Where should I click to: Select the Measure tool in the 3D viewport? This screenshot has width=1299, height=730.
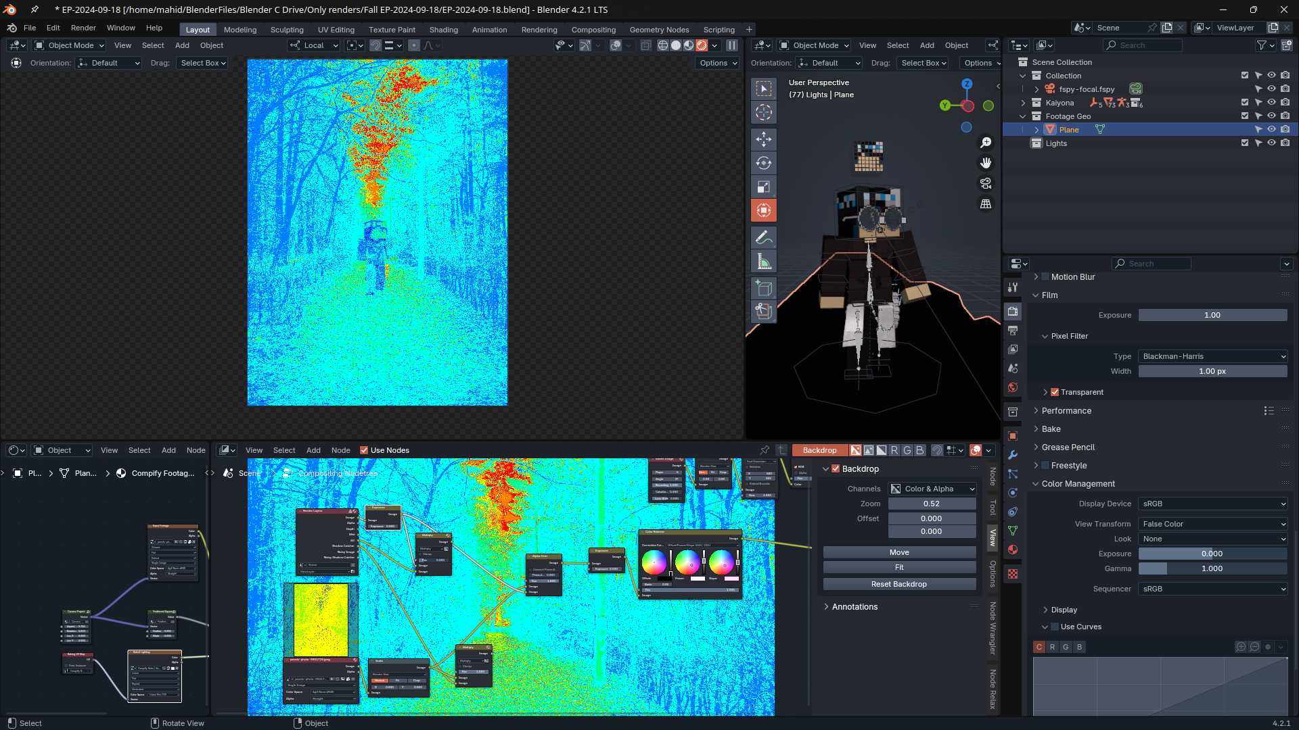(764, 260)
